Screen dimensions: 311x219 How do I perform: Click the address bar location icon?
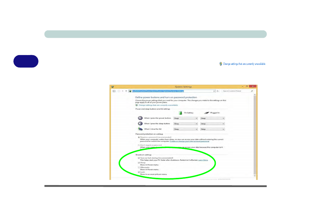pos(130,91)
